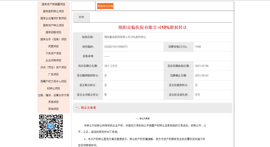
Task: Click 其他项目 menu entry
Action: [54, 102]
